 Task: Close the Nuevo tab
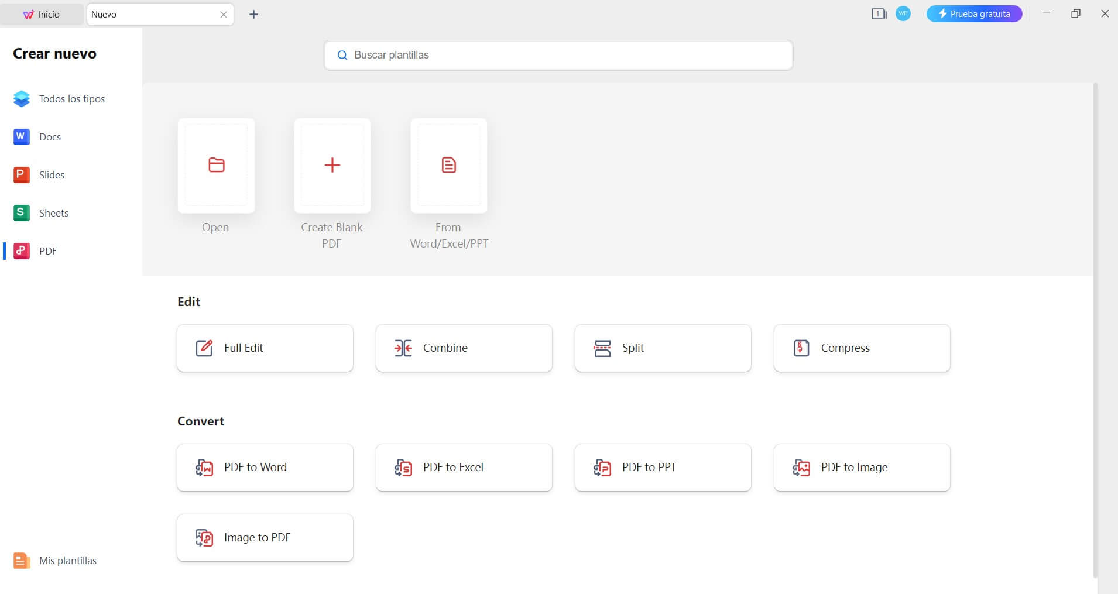click(x=224, y=15)
